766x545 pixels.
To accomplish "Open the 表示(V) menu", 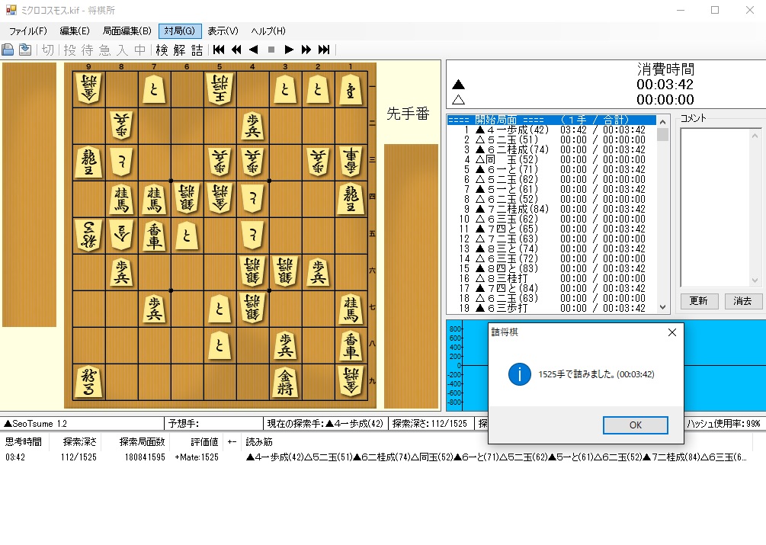I will point(223,31).
